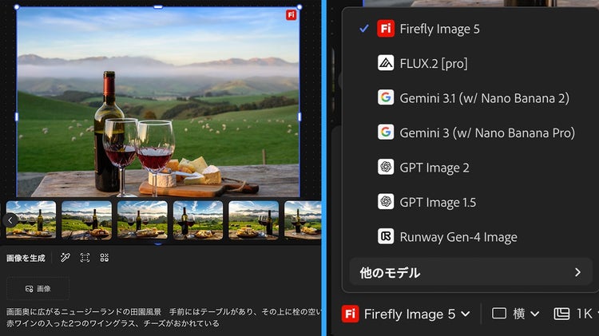The width and height of the screenshot is (599, 336).
Task: Click FLUX logo icon in model list
Action: pyautogui.click(x=386, y=63)
